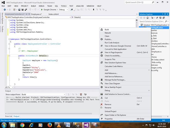Click the red Remove X icon
The image size is (170, 128).
pos(102,104)
